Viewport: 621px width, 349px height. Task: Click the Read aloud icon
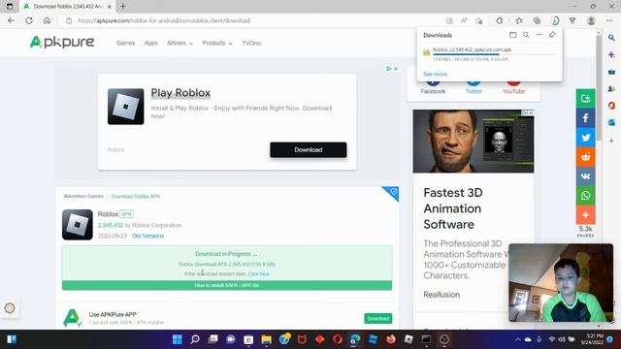(x=464, y=20)
